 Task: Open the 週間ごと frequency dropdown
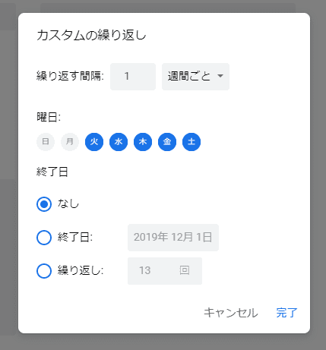pyautogui.click(x=195, y=77)
